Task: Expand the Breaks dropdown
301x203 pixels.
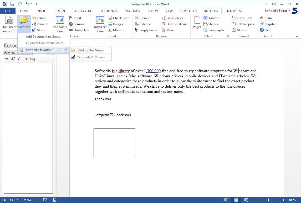Action: point(150,18)
